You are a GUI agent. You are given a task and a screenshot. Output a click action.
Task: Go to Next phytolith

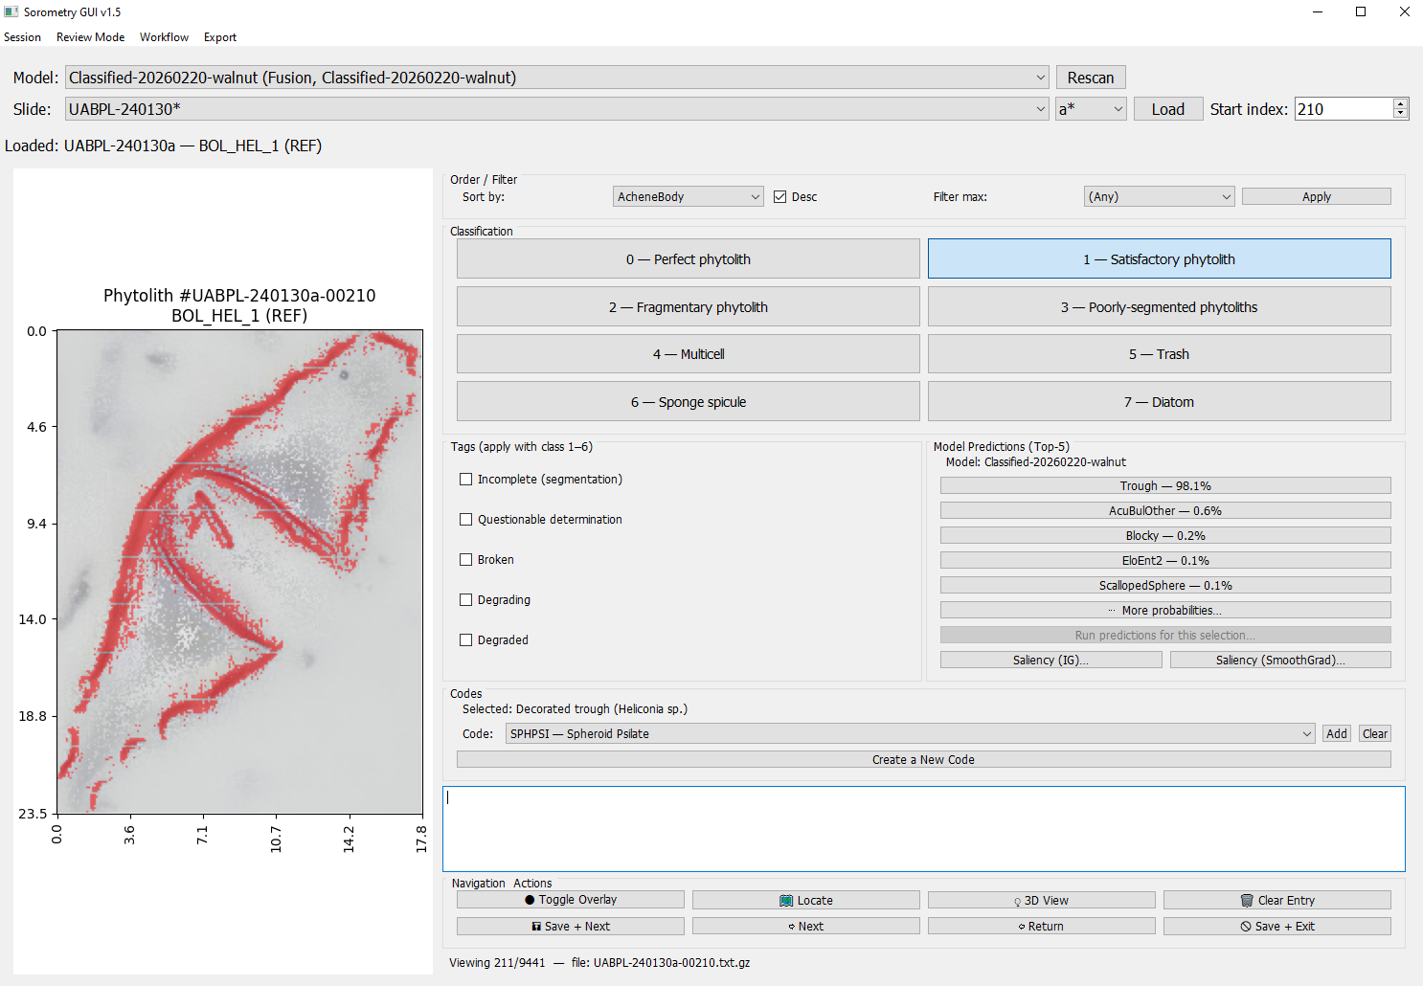(x=805, y=926)
